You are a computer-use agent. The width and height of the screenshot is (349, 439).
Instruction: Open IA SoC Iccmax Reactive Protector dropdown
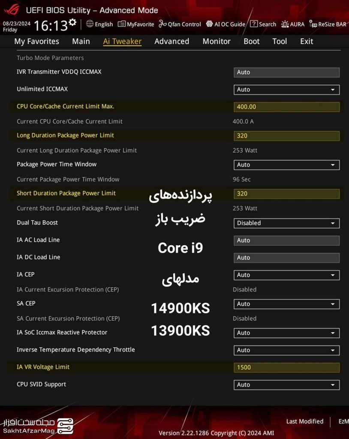[286, 333]
